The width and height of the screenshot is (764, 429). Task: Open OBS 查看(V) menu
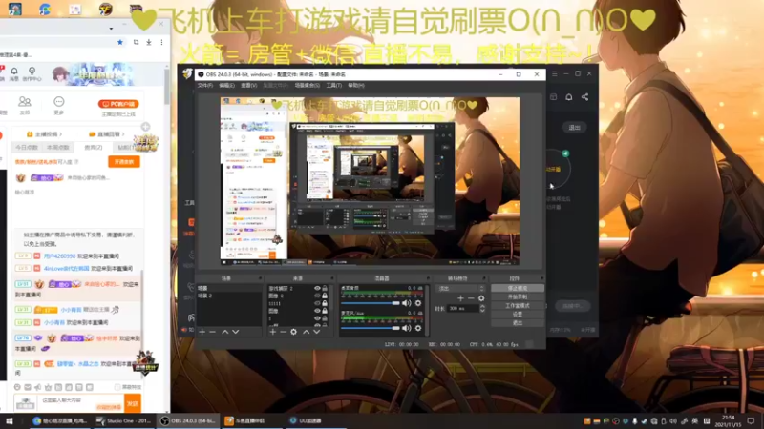pos(248,85)
